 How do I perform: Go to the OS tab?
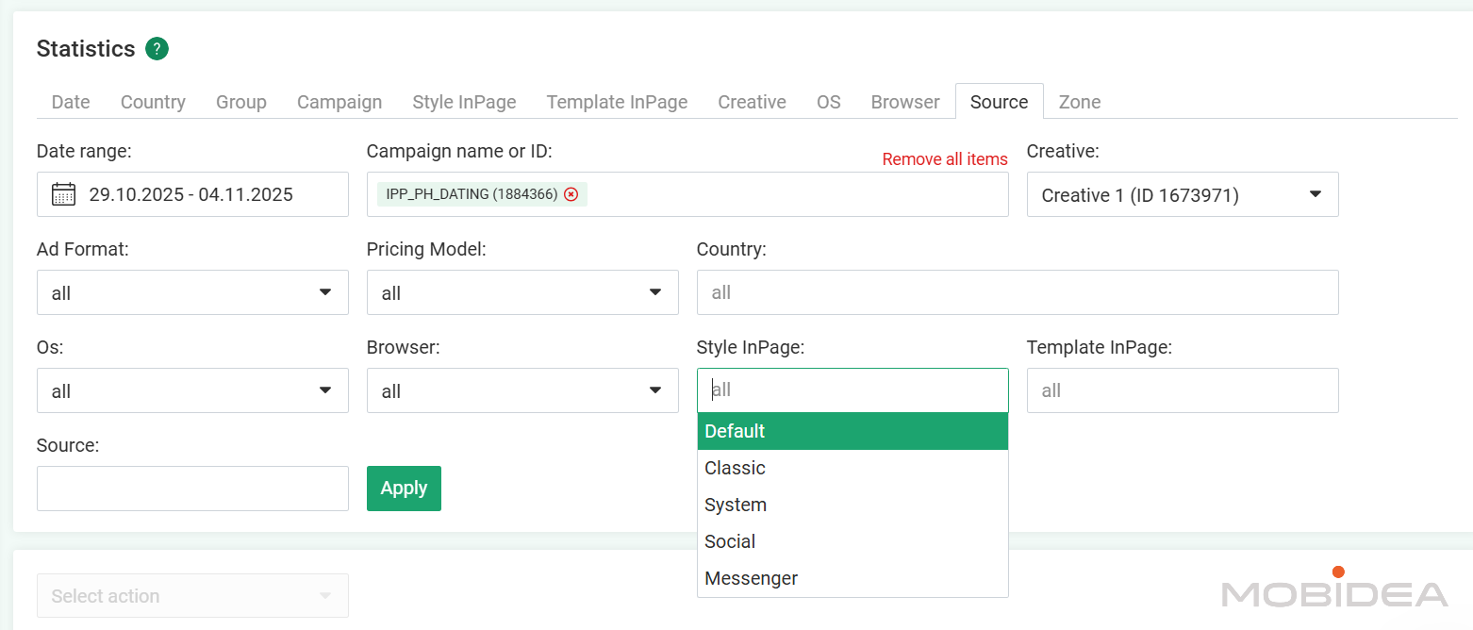click(828, 102)
